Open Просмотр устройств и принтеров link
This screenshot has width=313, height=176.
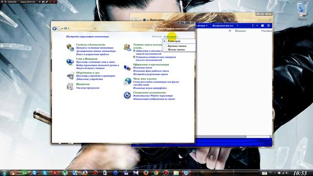95,76
